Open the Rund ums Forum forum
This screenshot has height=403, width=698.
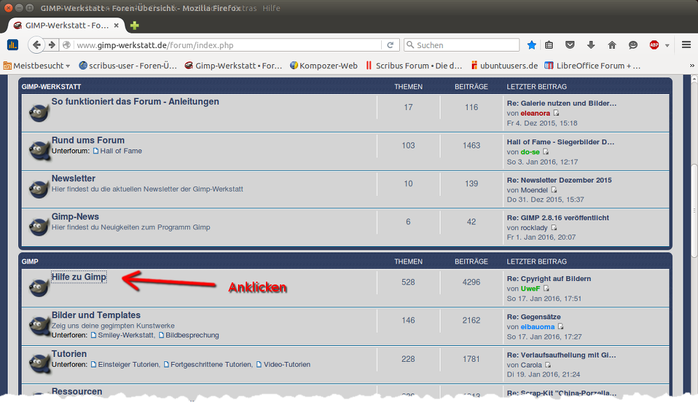click(88, 140)
